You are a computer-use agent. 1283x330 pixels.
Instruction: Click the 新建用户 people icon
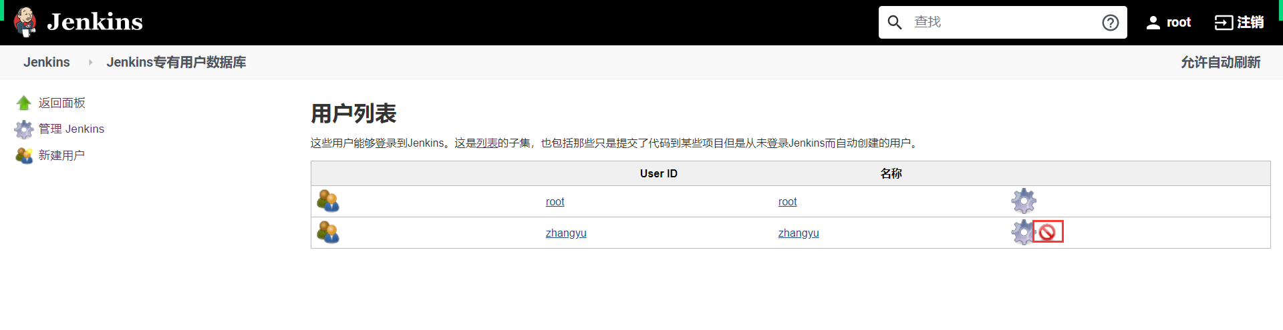click(24, 155)
